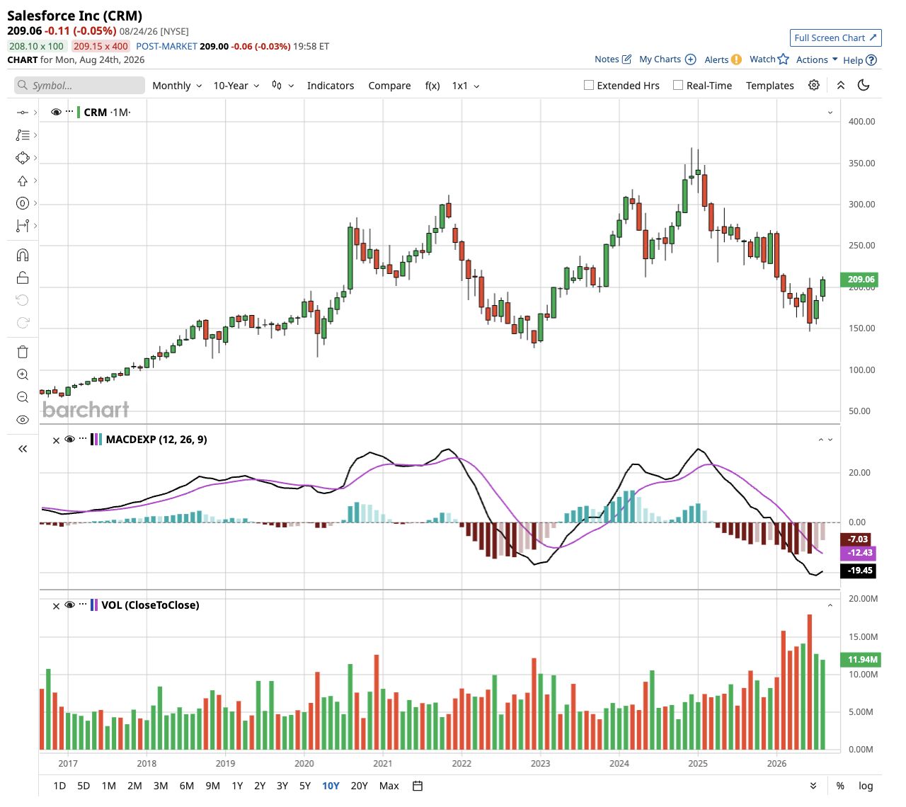Enable the Real-Time checkbox
Image resolution: width=906 pixels, height=807 pixels.
coord(678,85)
